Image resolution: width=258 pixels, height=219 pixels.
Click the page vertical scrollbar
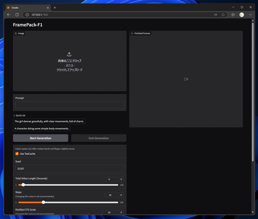tap(253, 92)
